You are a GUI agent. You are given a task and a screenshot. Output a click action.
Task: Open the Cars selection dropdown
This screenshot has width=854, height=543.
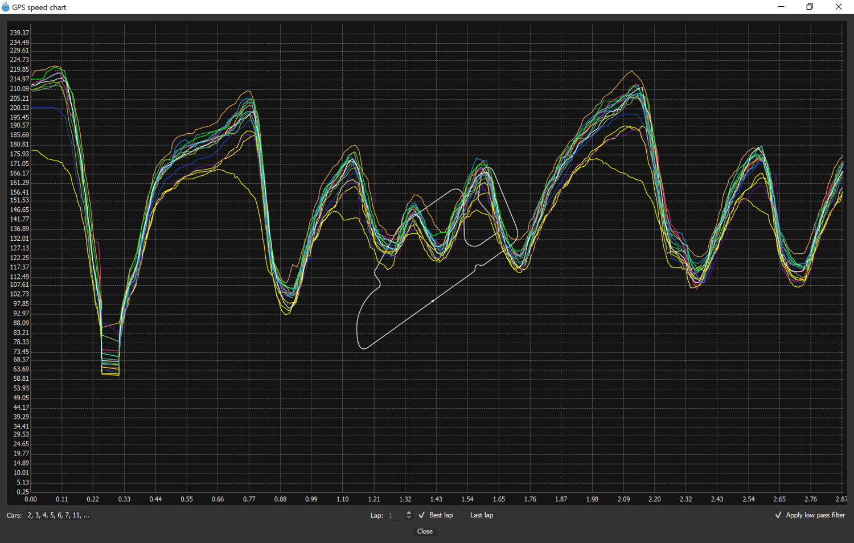coord(58,515)
